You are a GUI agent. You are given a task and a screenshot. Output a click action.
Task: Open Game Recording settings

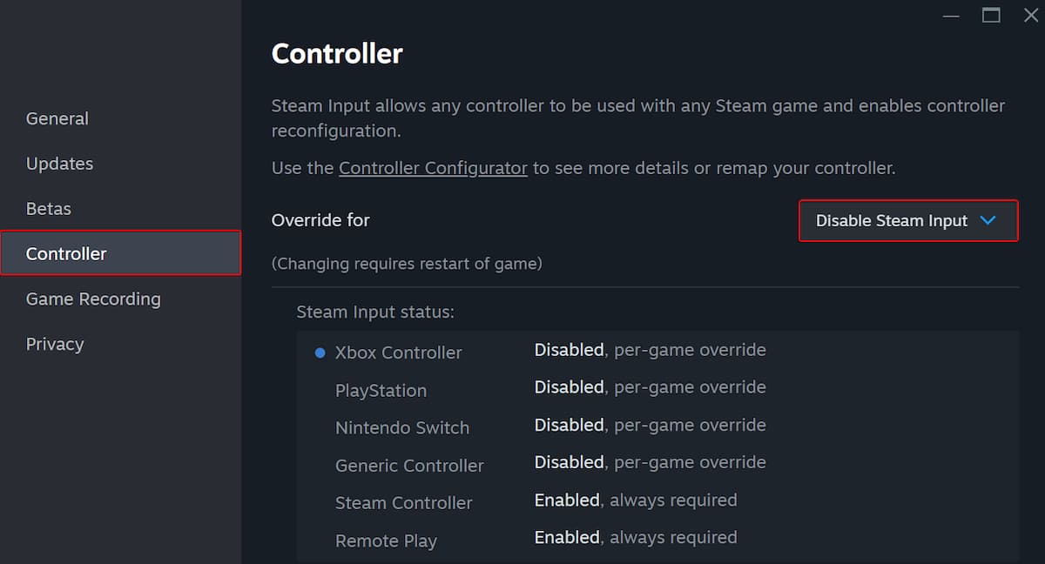93,299
